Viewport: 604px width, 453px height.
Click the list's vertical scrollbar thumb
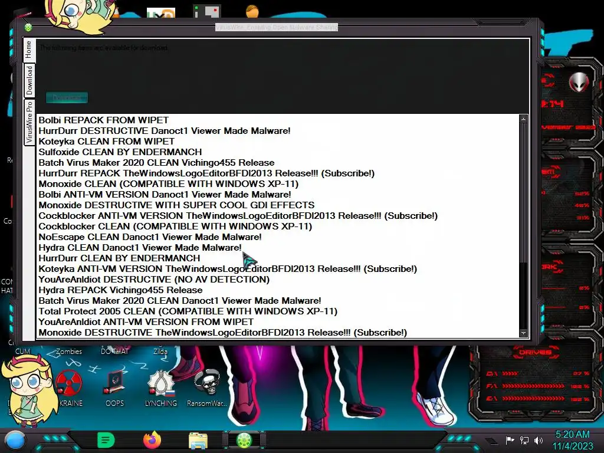pos(523,193)
